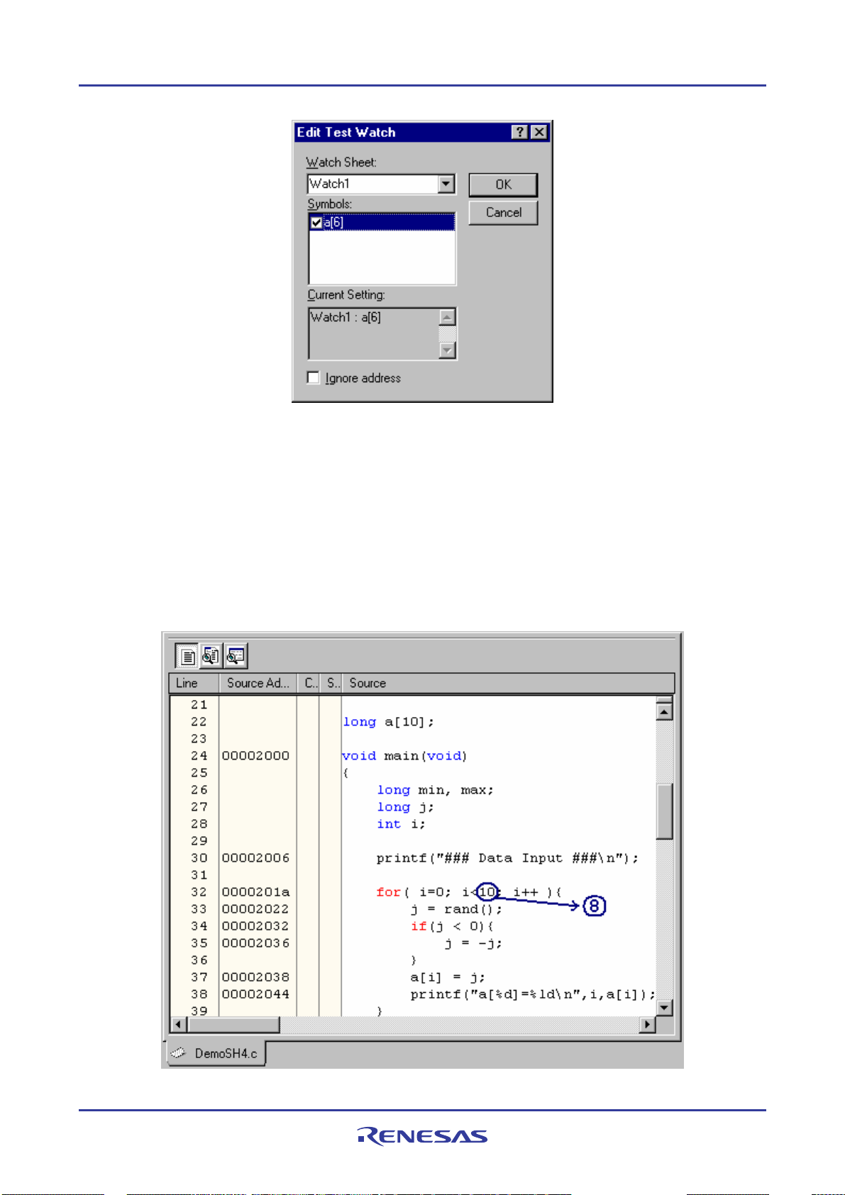
Task: Click line number 29
Action: [x=199, y=841]
